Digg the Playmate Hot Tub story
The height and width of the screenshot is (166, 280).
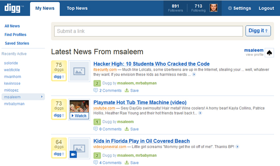[x=59, y=115]
